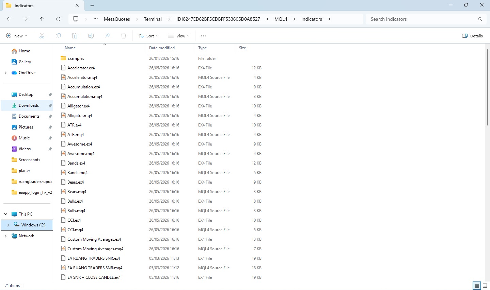The width and height of the screenshot is (490, 290).
Task: Select OneDrive in the sidebar
Action: [x=27, y=73]
